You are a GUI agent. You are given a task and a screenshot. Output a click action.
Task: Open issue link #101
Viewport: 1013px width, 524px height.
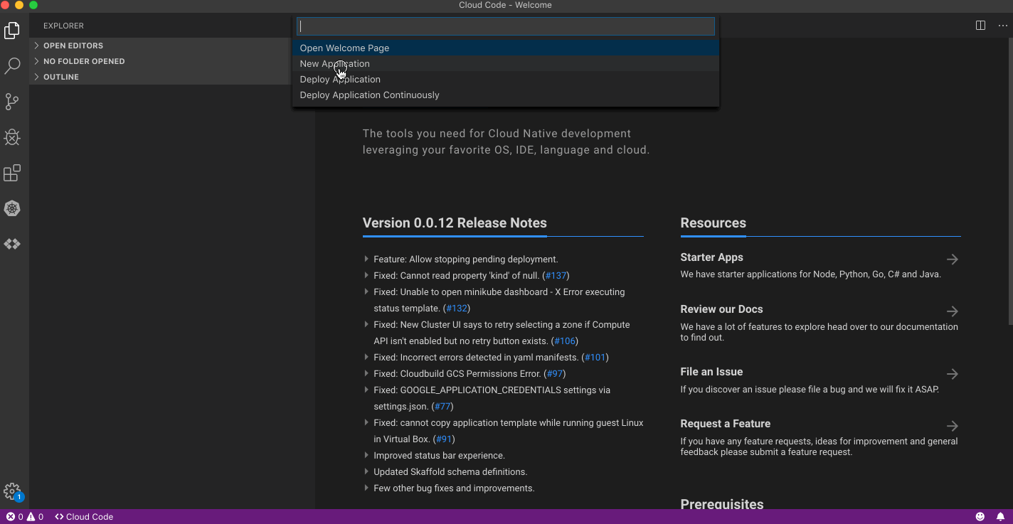click(595, 358)
